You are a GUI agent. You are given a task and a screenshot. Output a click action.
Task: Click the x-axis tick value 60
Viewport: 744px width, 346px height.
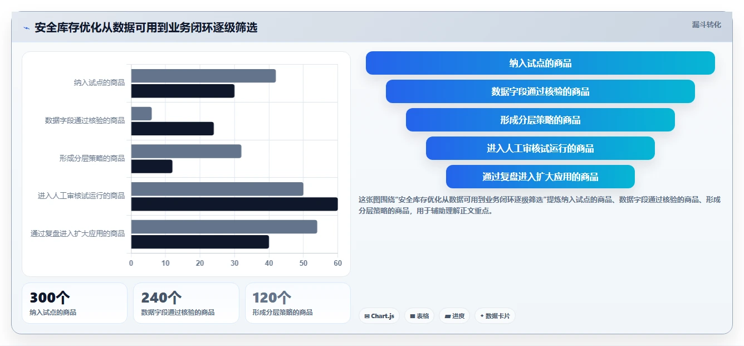coord(337,263)
